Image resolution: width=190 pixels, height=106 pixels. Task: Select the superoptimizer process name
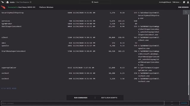9,68
